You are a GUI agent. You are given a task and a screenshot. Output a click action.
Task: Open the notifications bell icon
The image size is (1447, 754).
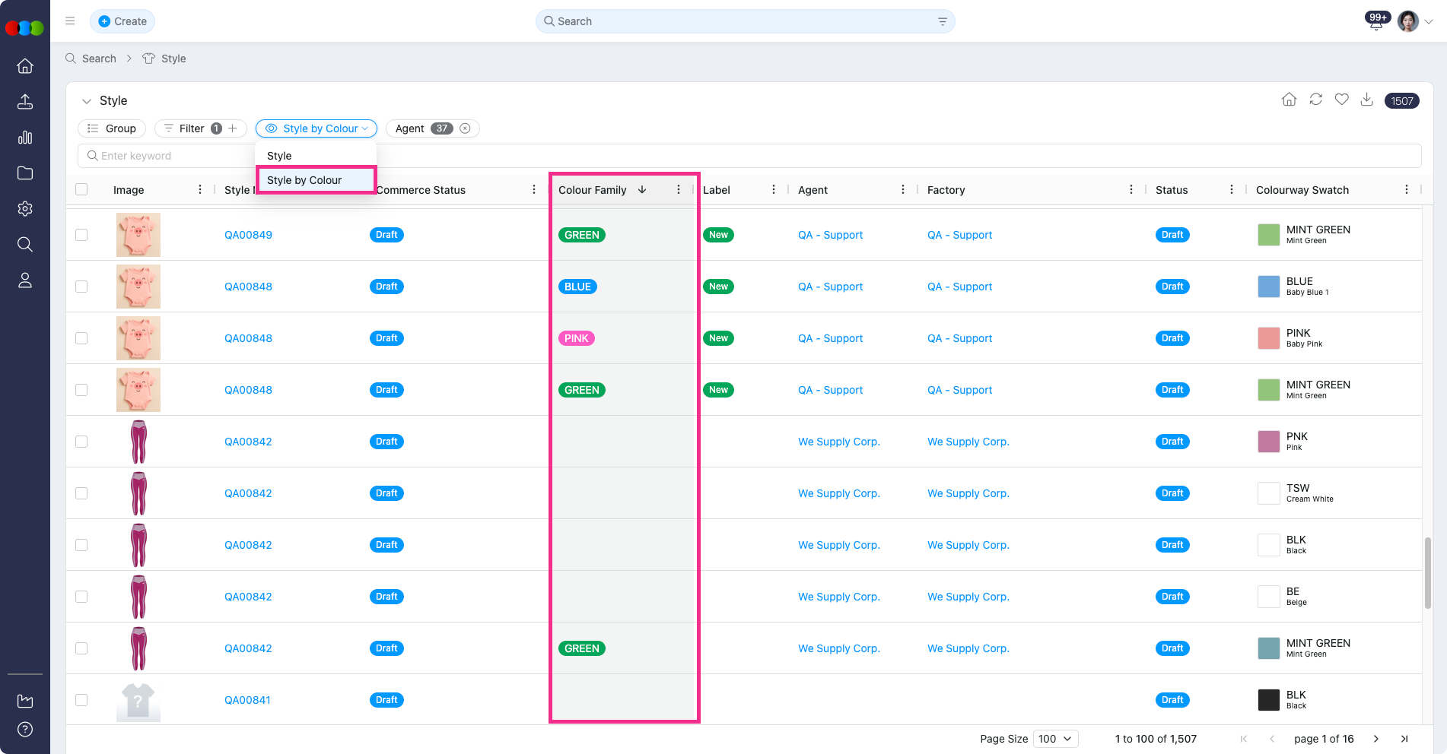pos(1375,23)
